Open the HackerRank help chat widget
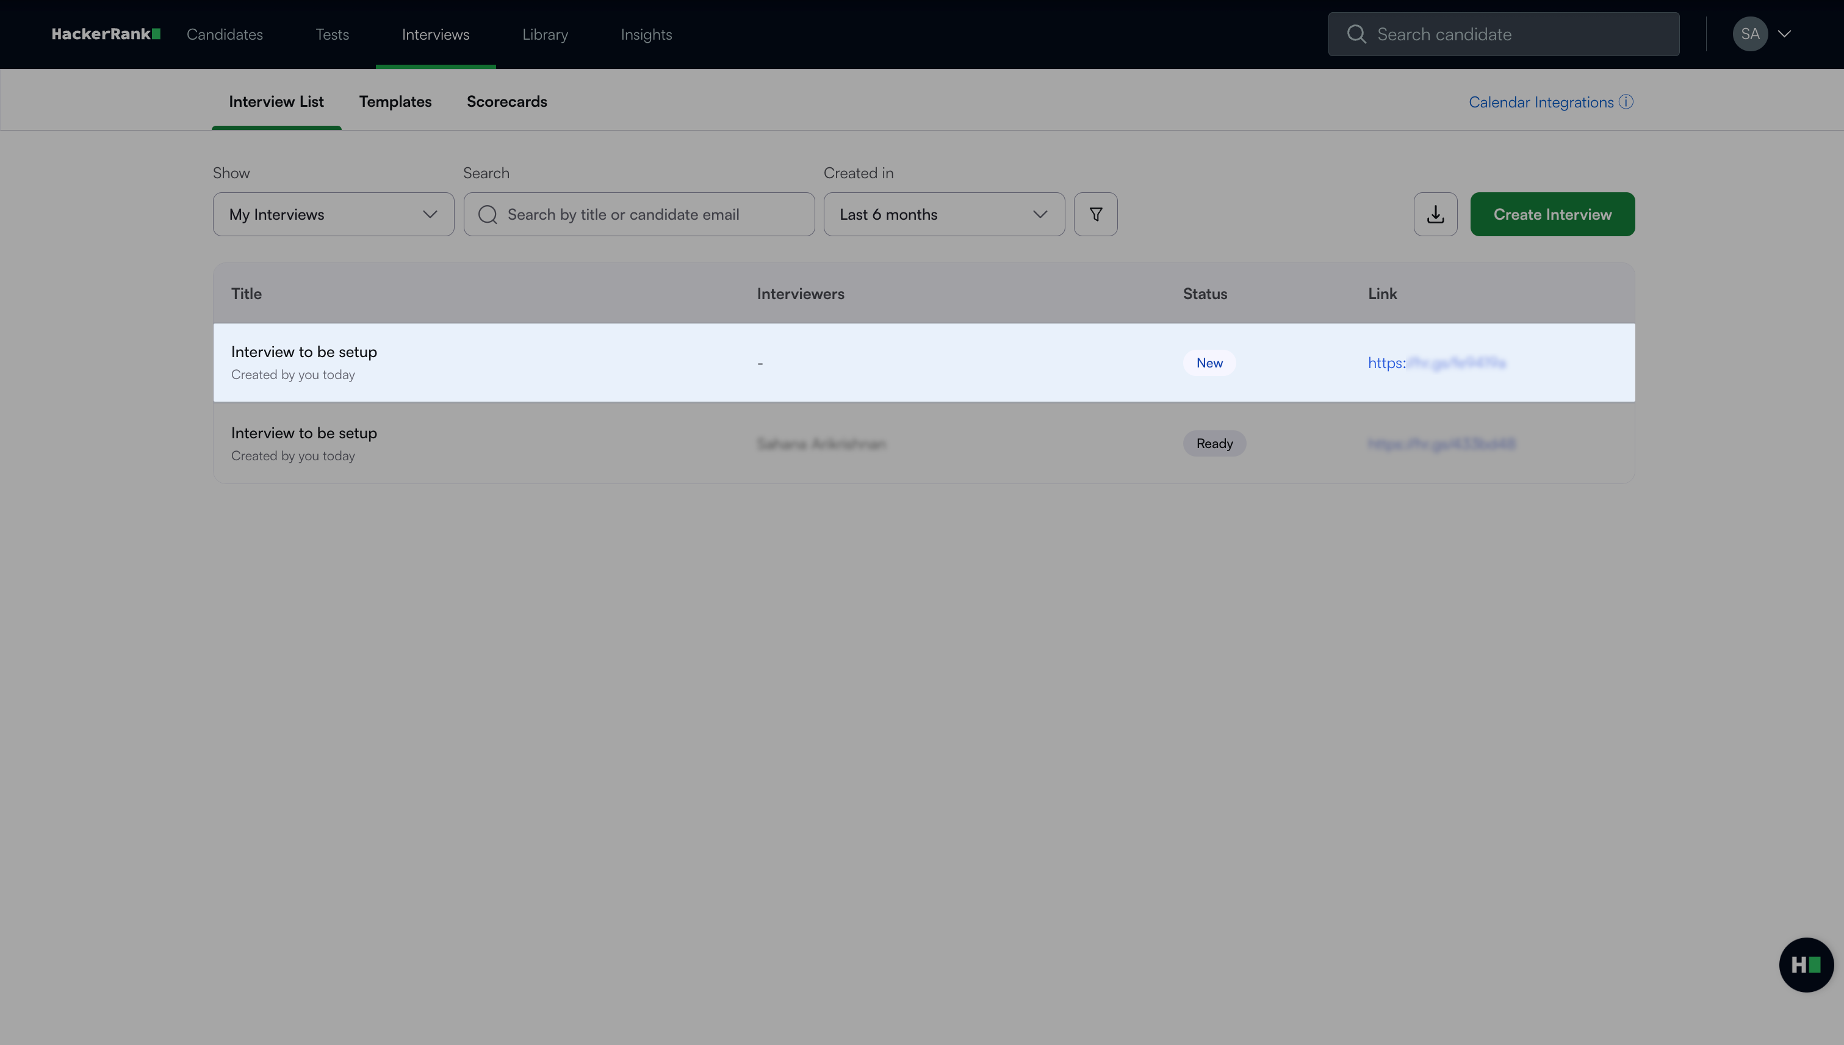The width and height of the screenshot is (1844, 1045). 1806,964
